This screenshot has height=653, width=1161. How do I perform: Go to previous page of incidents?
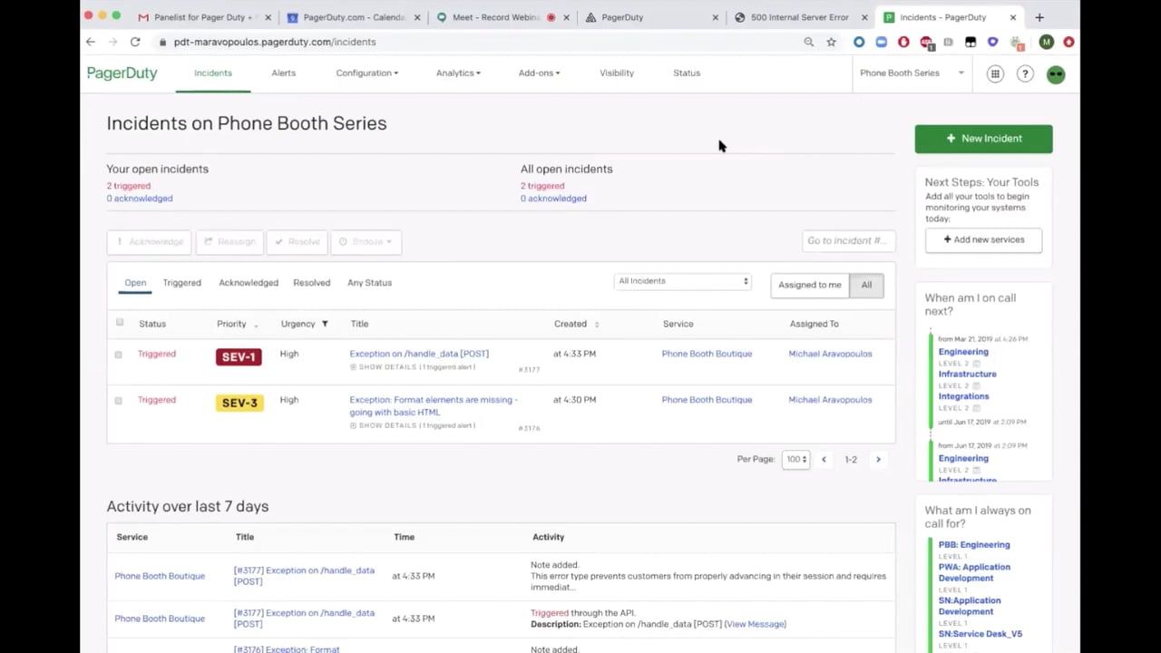click(x=824, y=460)
